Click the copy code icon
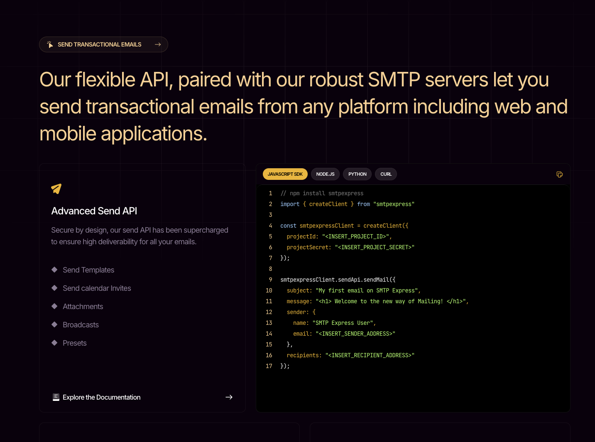Image resolution: width=595 pixels, height=442 pixels. 559,174
